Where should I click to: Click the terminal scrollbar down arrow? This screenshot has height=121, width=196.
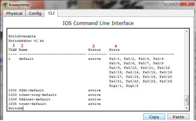[187, 108]
